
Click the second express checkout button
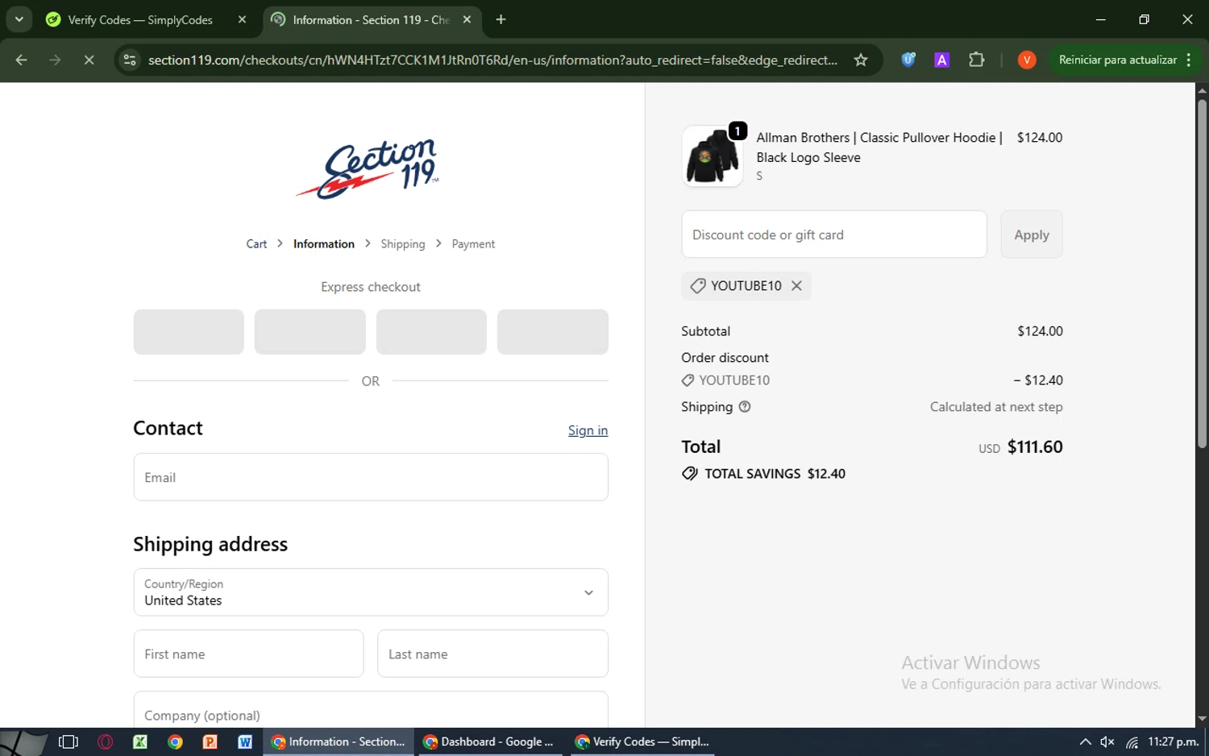310,332
